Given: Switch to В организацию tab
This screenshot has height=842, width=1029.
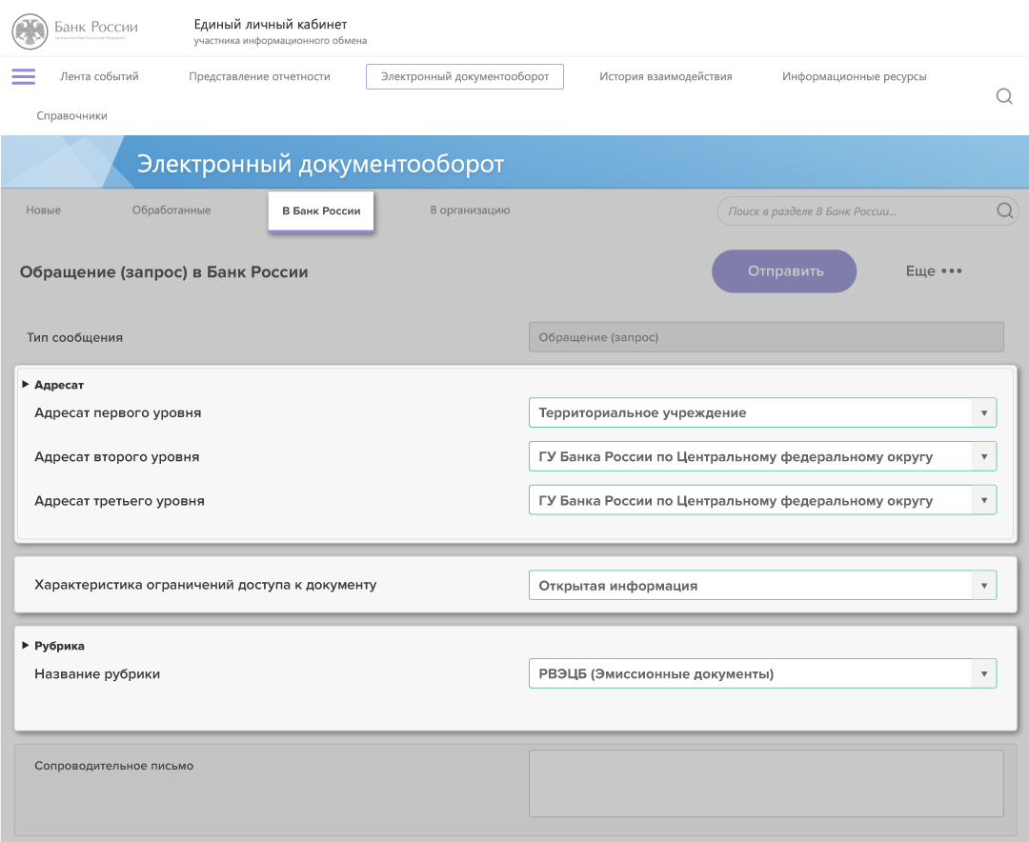Looking at the screenshot, I should (470, 210).
